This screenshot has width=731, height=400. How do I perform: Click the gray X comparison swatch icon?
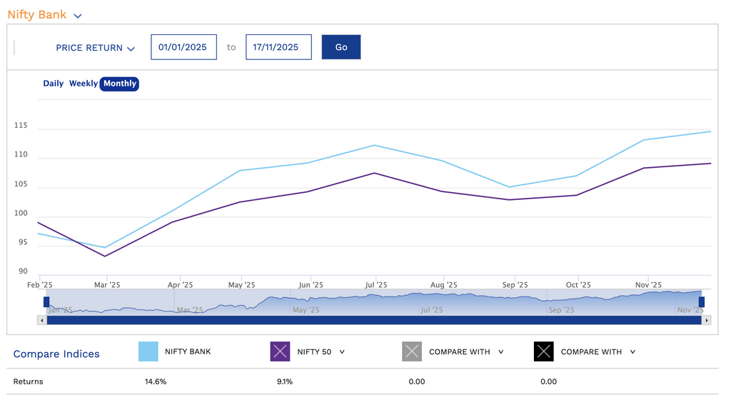point(412,351)
